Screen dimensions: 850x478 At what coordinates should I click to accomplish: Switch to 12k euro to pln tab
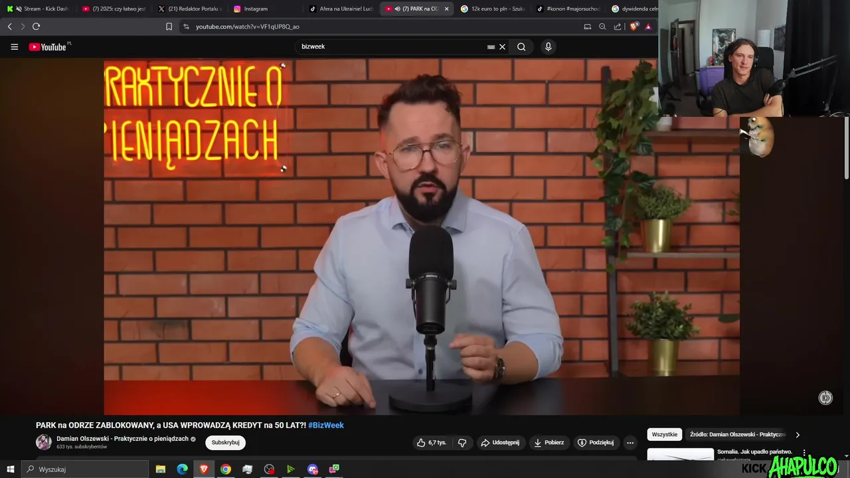[493, 9]
